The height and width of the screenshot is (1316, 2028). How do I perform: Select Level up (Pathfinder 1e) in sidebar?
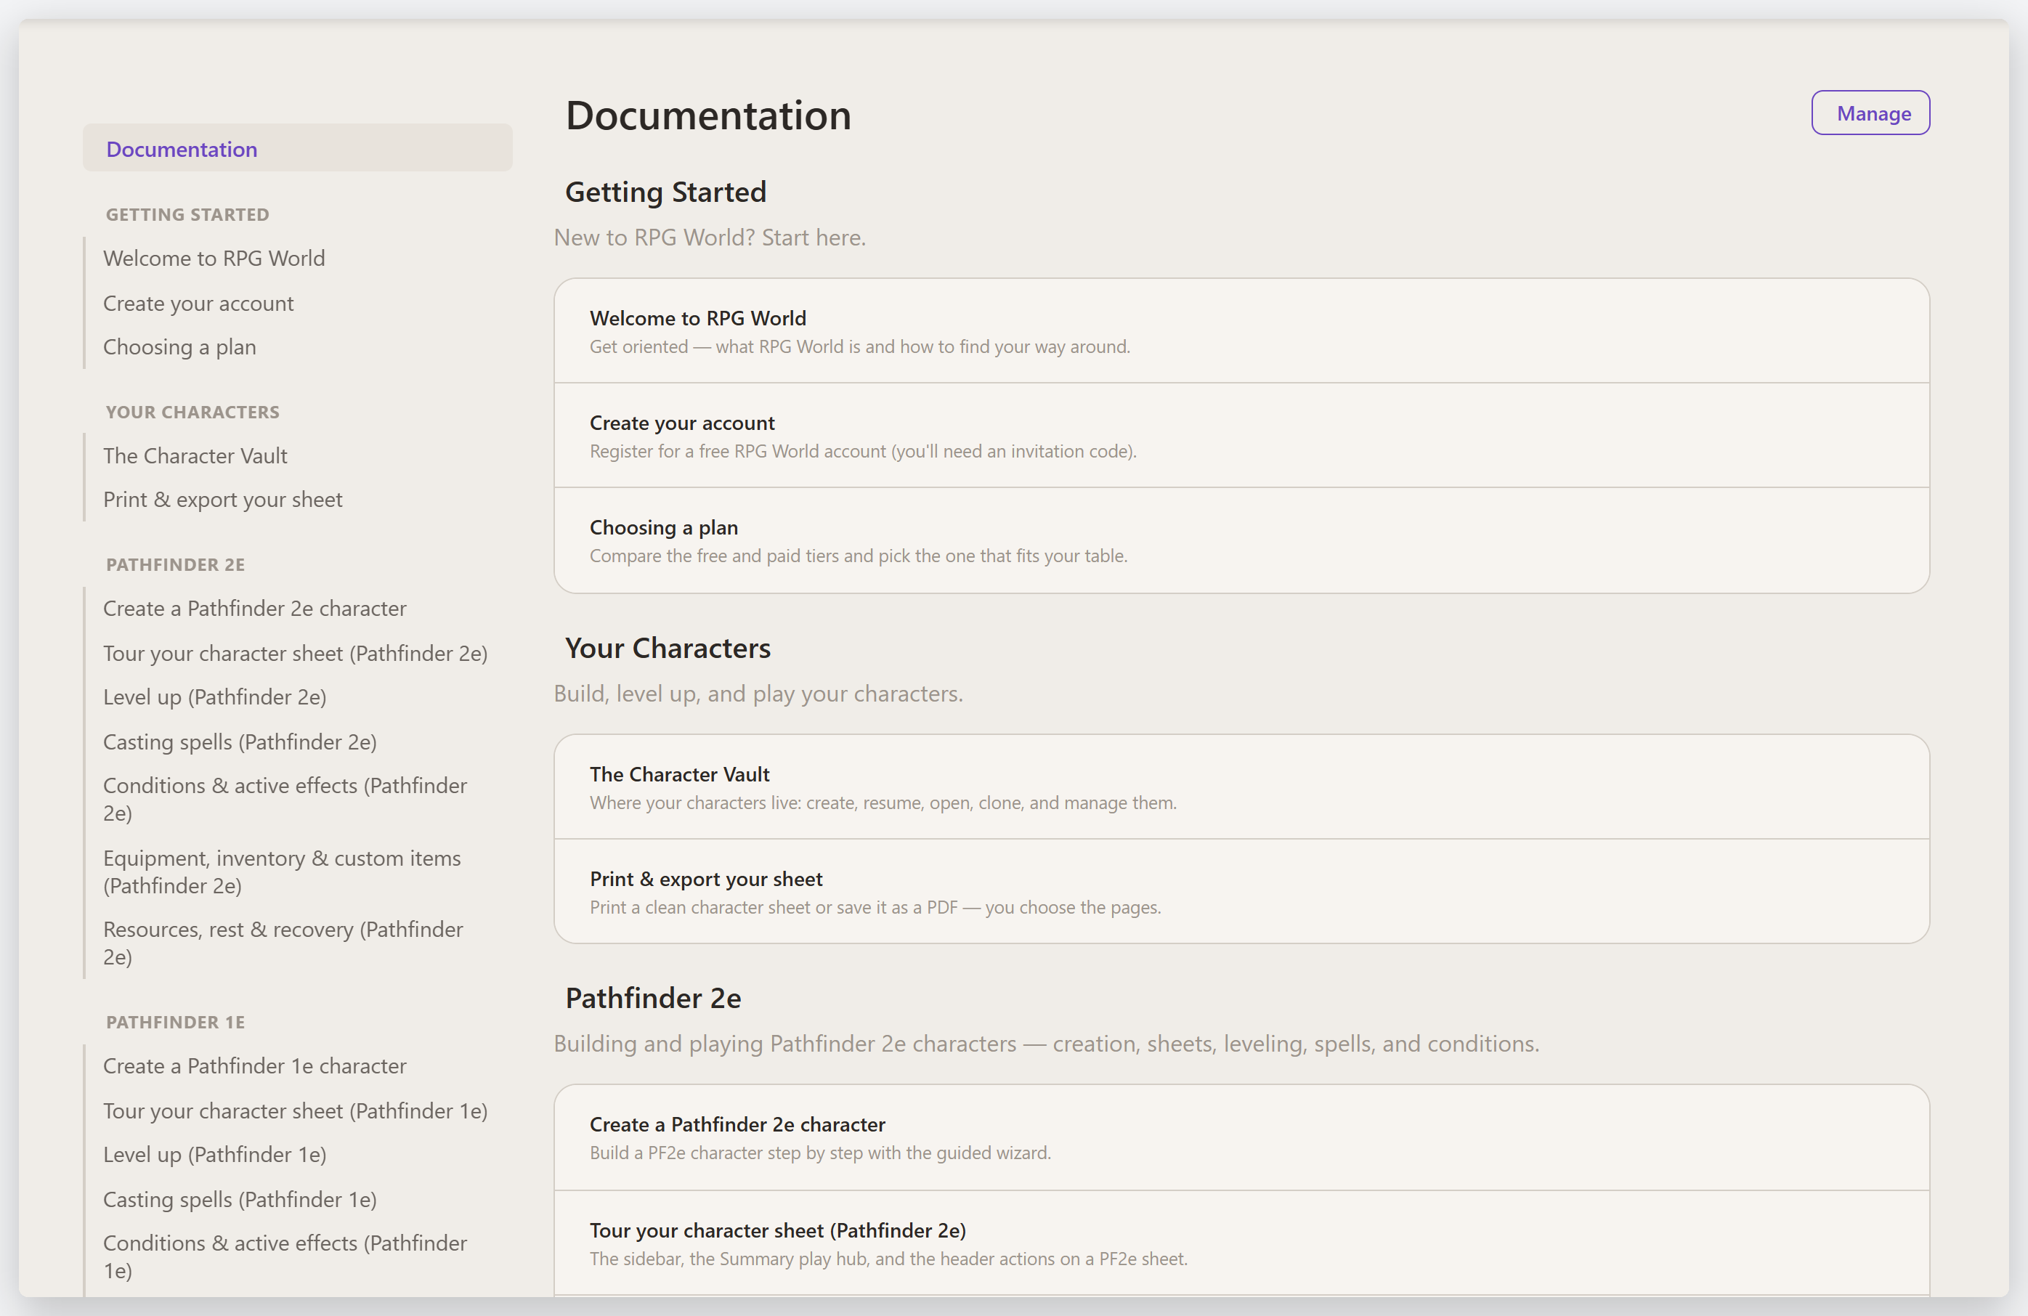pyautogui.click(x=215, y=1154)
